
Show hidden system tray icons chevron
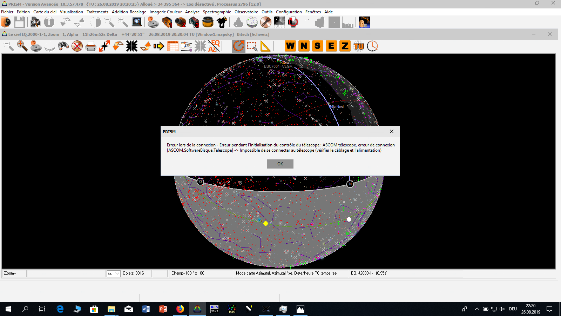point(477,309)
